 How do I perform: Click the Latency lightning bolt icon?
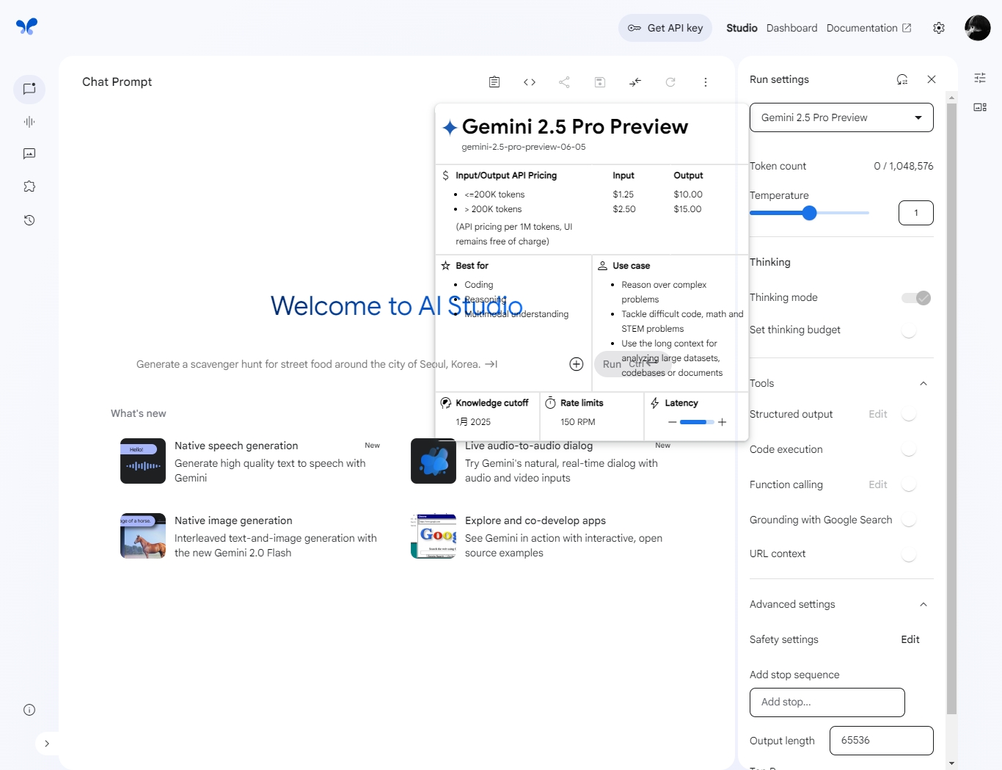[x=655, y=403]
